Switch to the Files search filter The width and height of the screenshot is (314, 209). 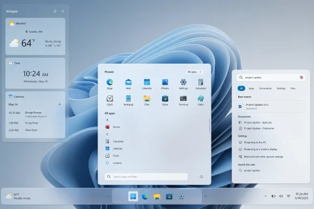pyautogui.click(x=293, y=88)
